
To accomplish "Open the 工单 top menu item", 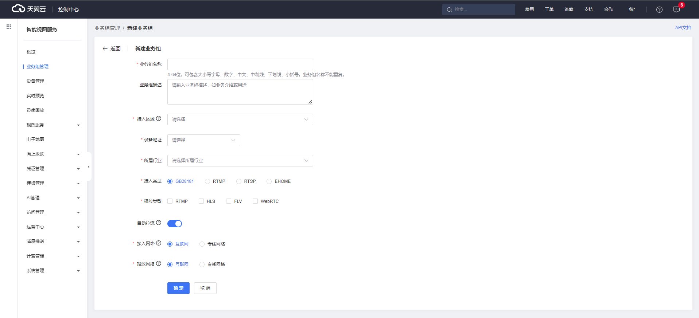I will [549, 9].
